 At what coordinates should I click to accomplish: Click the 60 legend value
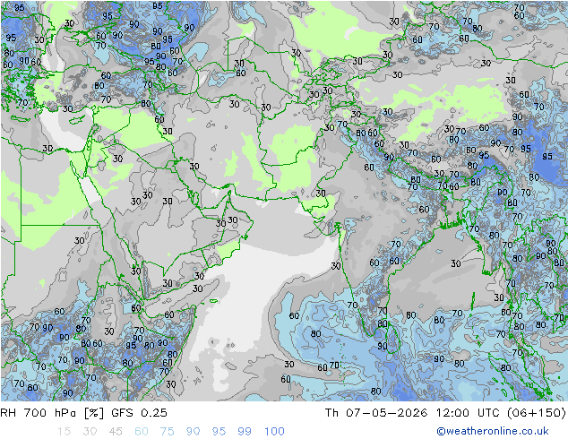click(142, 432)
